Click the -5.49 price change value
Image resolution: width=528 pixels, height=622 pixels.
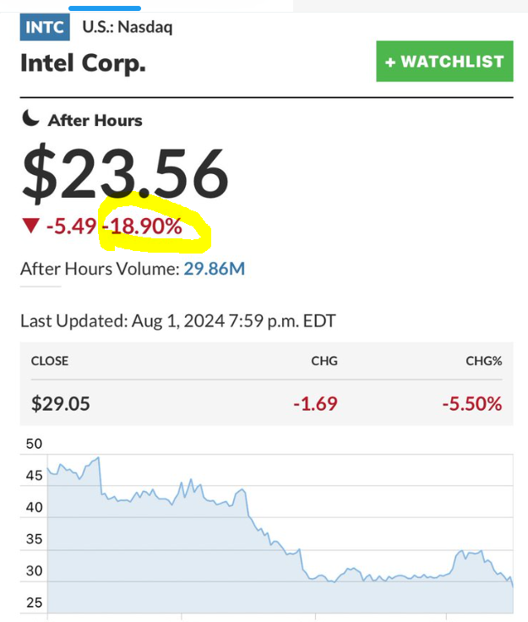pyautogui.click(x=71, y=226)
